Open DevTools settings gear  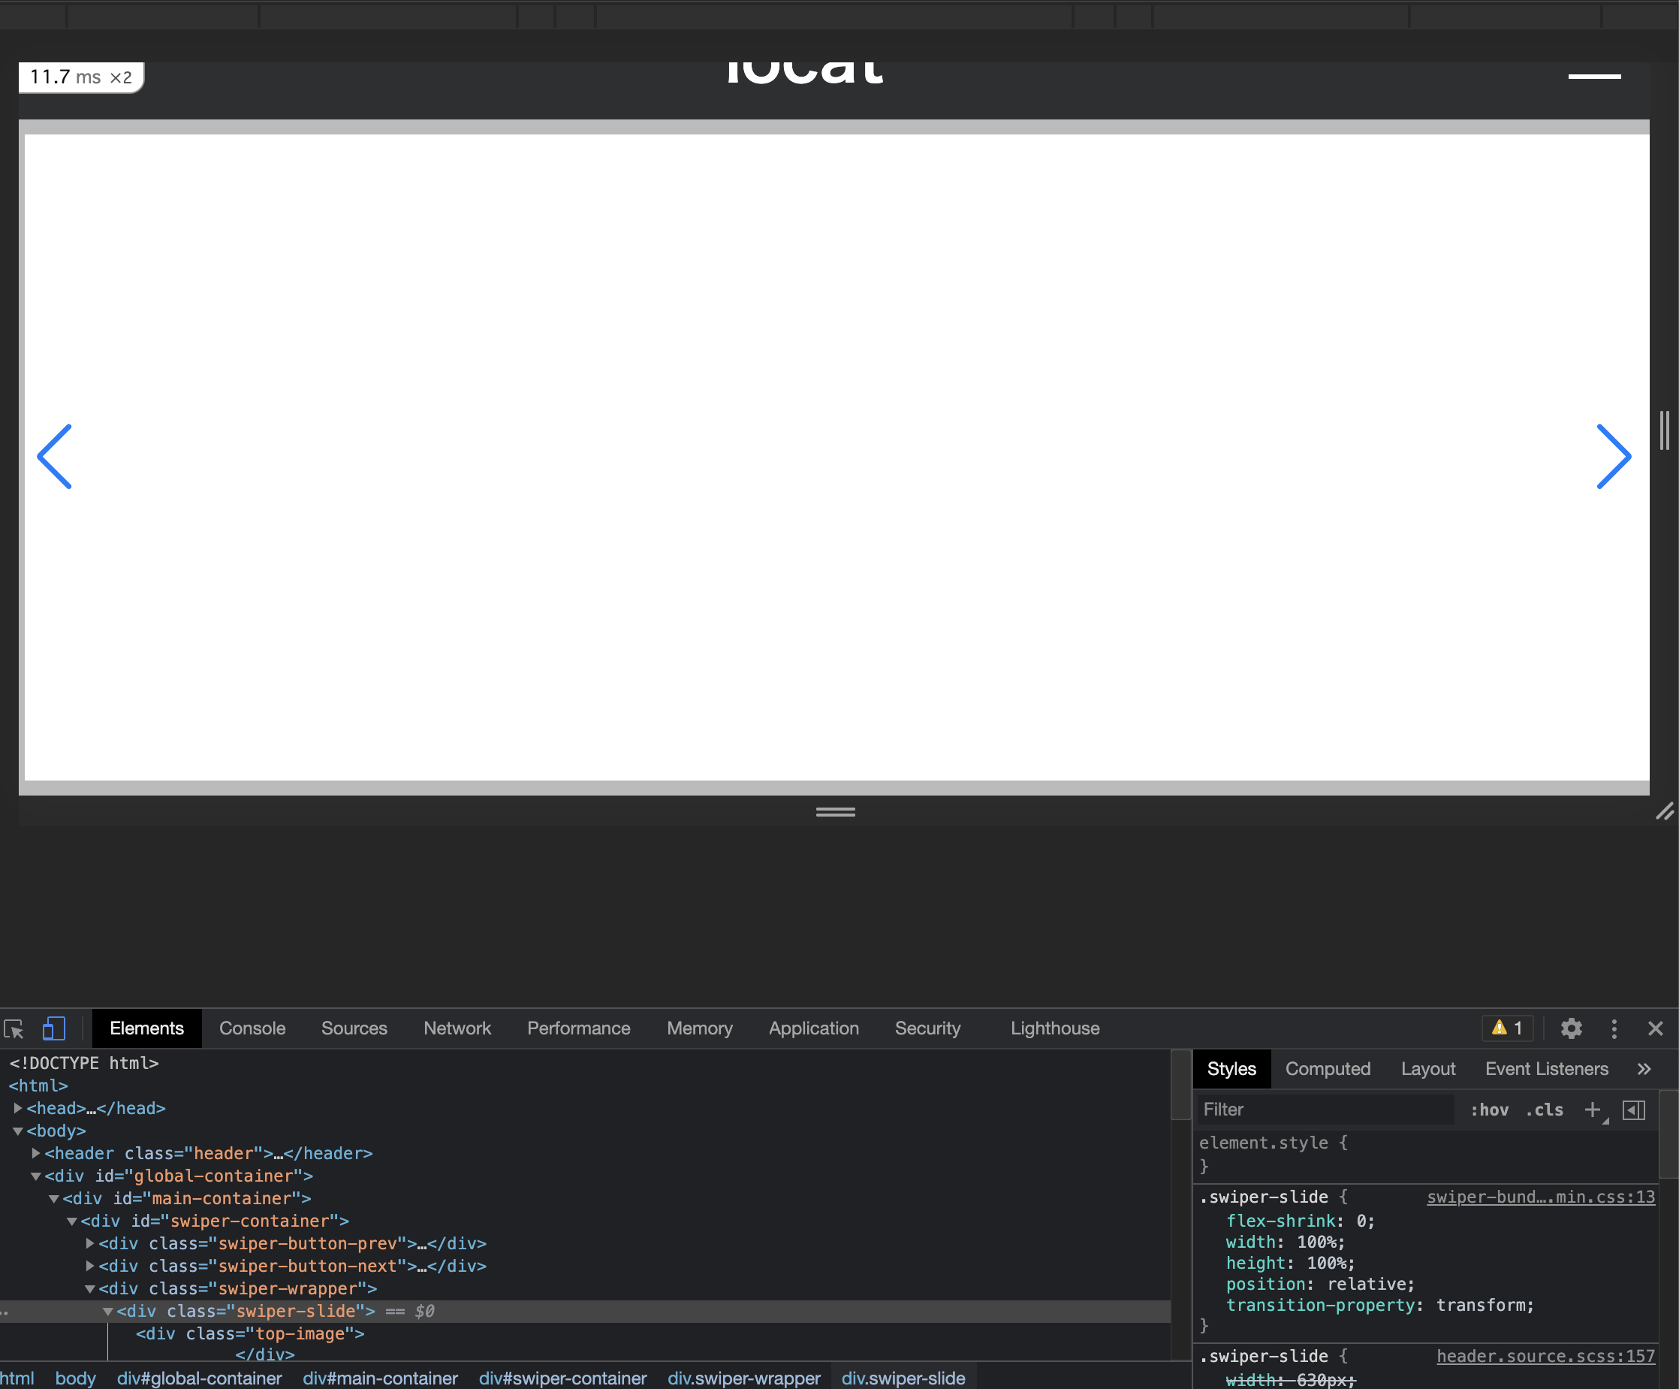[x=1571, y=1028]
